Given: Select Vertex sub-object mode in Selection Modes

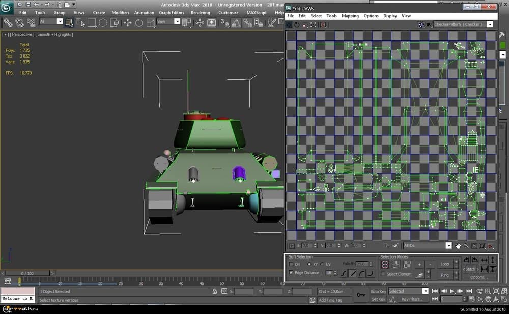Looking at the screenshot, I should [x=385, y=264].
